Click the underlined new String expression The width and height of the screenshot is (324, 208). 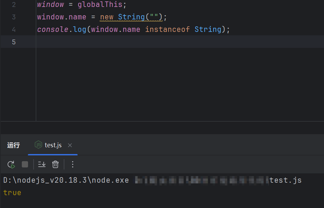[131, 17]
